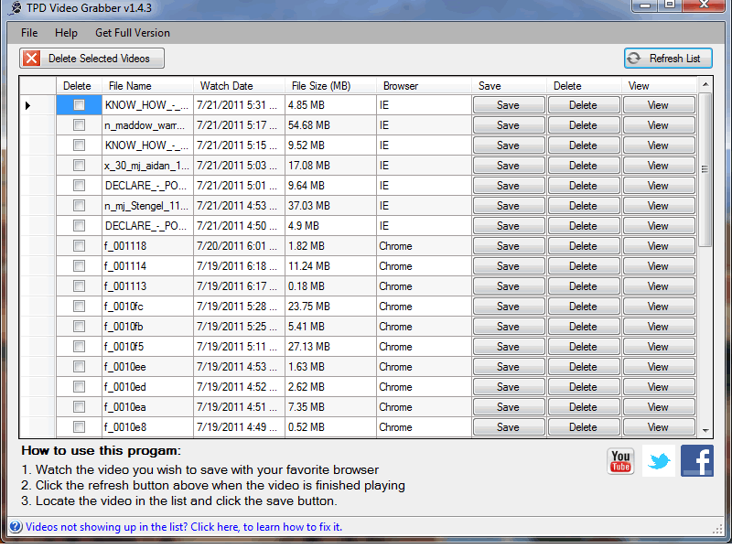This screenshot has width=732, height=549.
Task: Select the current row arrow indicator
Action: [x=27, y=105]
